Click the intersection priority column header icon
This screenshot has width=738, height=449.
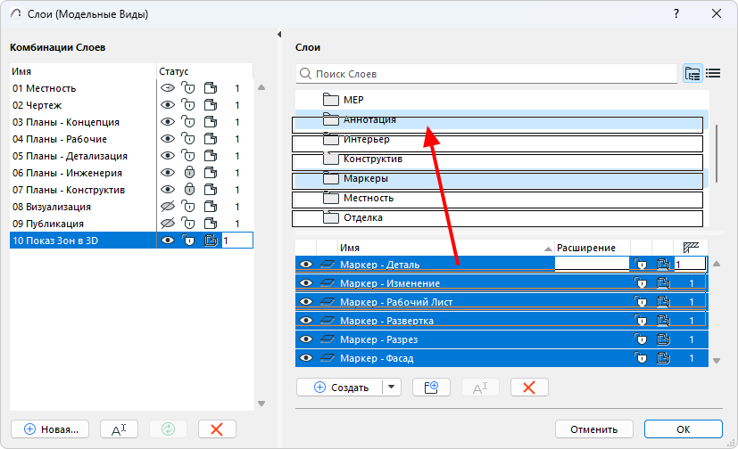(x=691, y=248)
